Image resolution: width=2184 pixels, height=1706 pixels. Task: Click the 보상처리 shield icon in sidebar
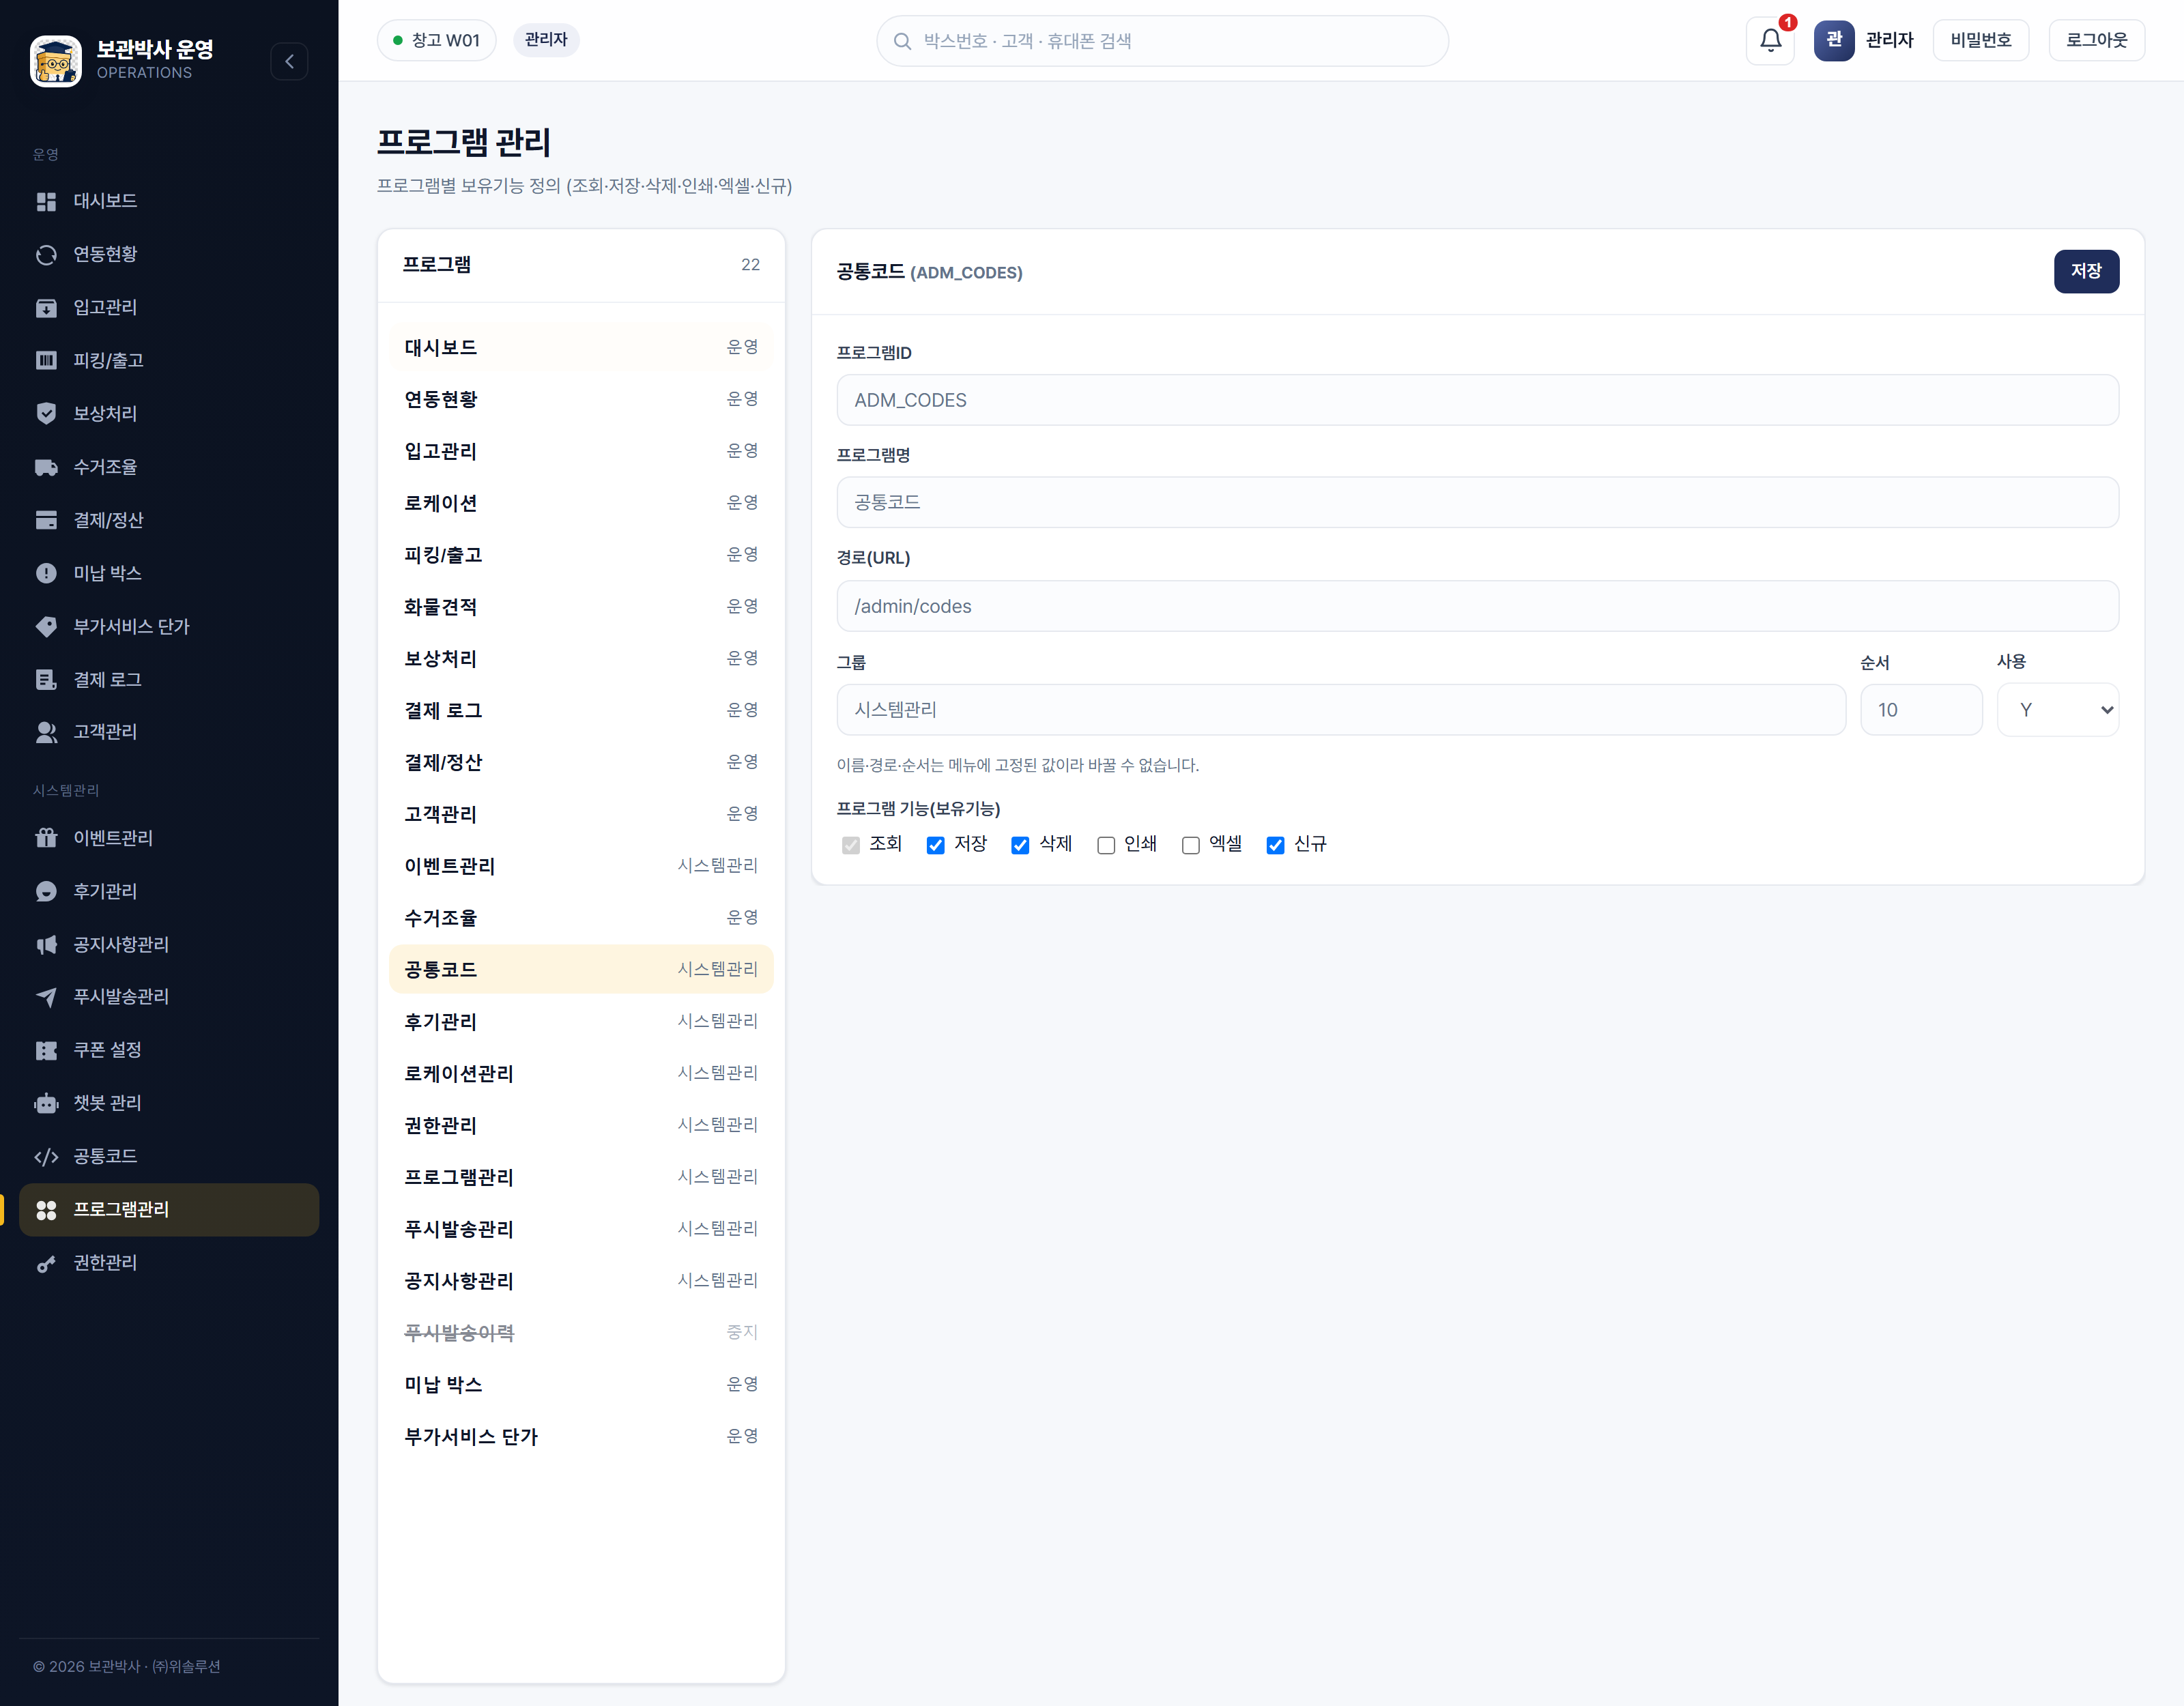(x=46, y=414)
